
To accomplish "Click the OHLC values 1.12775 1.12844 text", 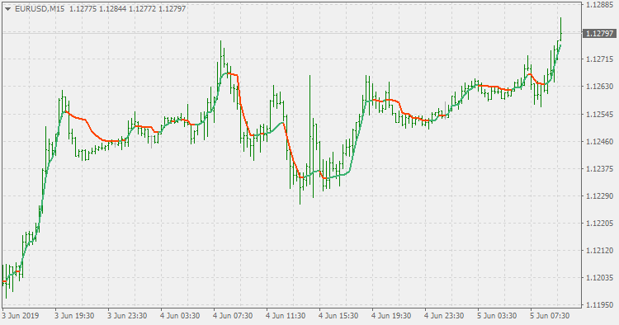I will click(x=98, y=9).
